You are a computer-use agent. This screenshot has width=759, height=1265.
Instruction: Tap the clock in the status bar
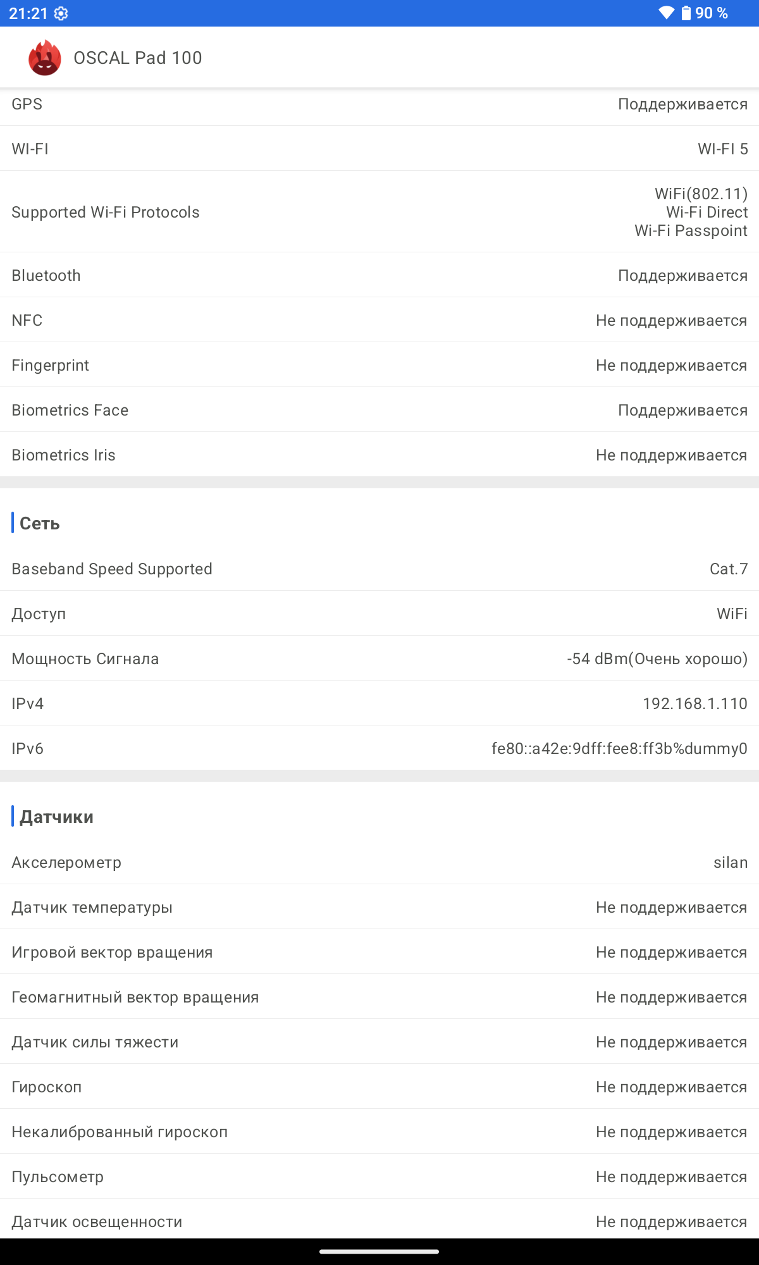coord(28,13)
